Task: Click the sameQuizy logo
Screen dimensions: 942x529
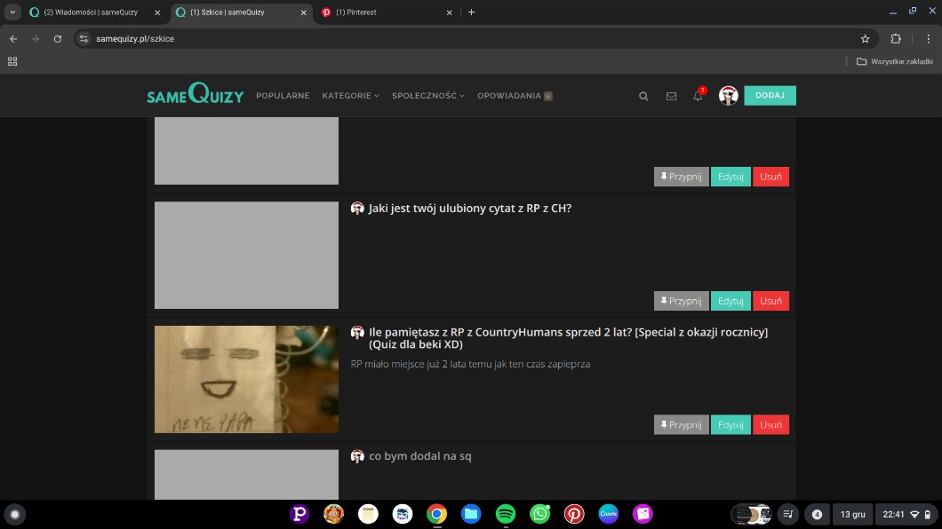Action: (x=195, y=95)
